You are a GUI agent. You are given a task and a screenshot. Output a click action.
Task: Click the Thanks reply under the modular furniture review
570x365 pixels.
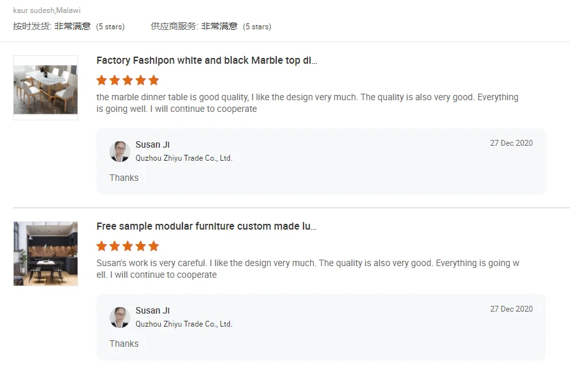click(124, 344)
